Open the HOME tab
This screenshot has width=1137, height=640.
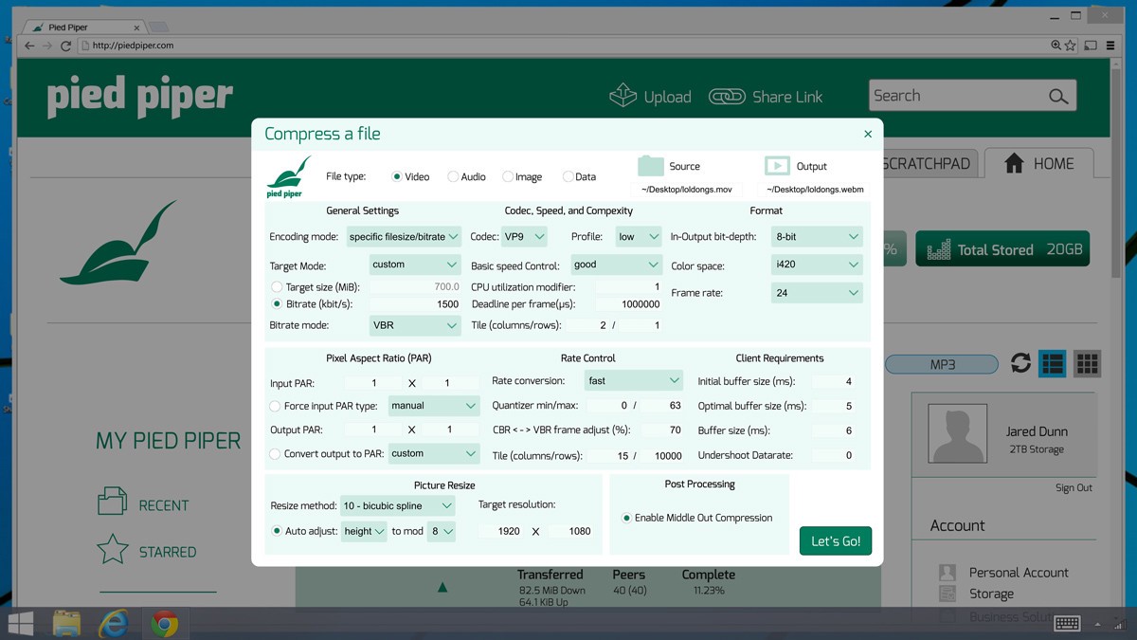(x=1038, y=164)
